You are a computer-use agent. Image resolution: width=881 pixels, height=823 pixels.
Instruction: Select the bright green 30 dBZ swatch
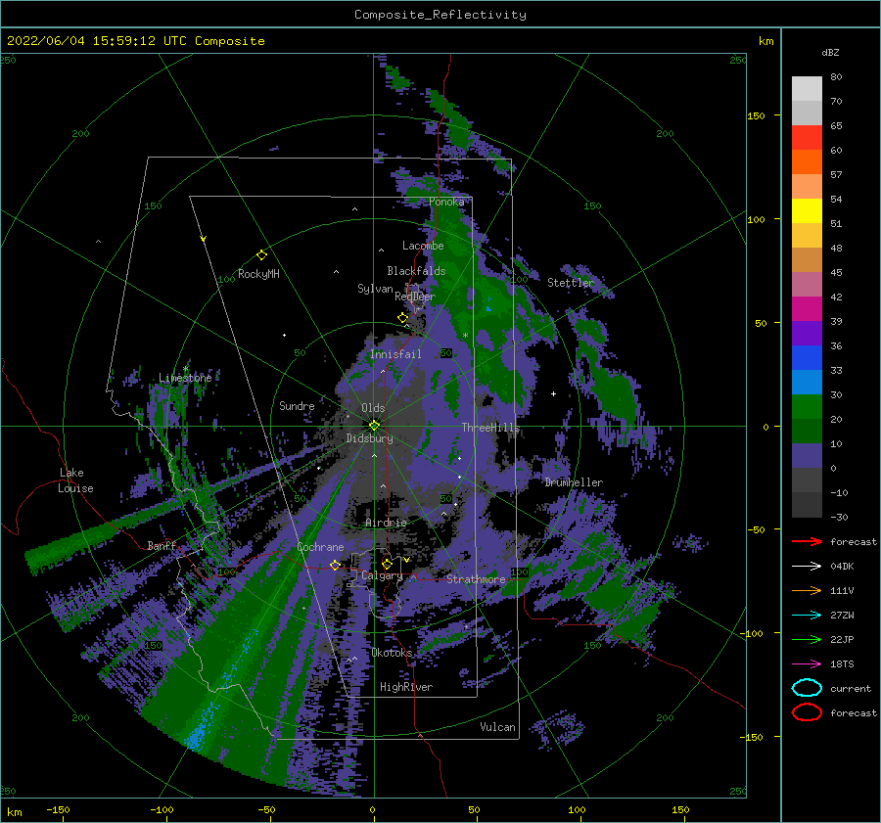807,406
